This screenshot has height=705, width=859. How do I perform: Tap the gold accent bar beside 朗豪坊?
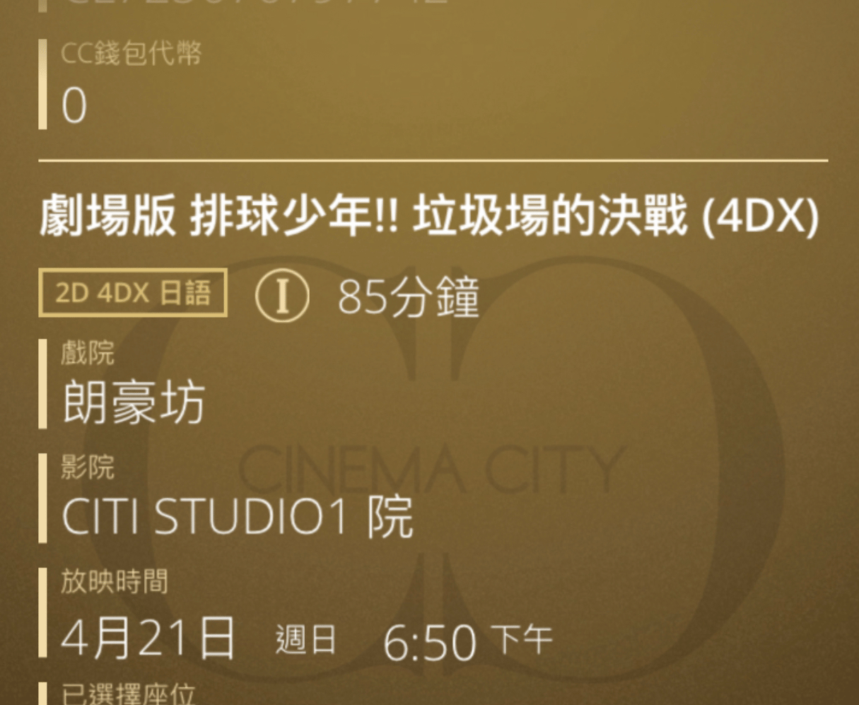pyautogui.click(x=42, y=383)
